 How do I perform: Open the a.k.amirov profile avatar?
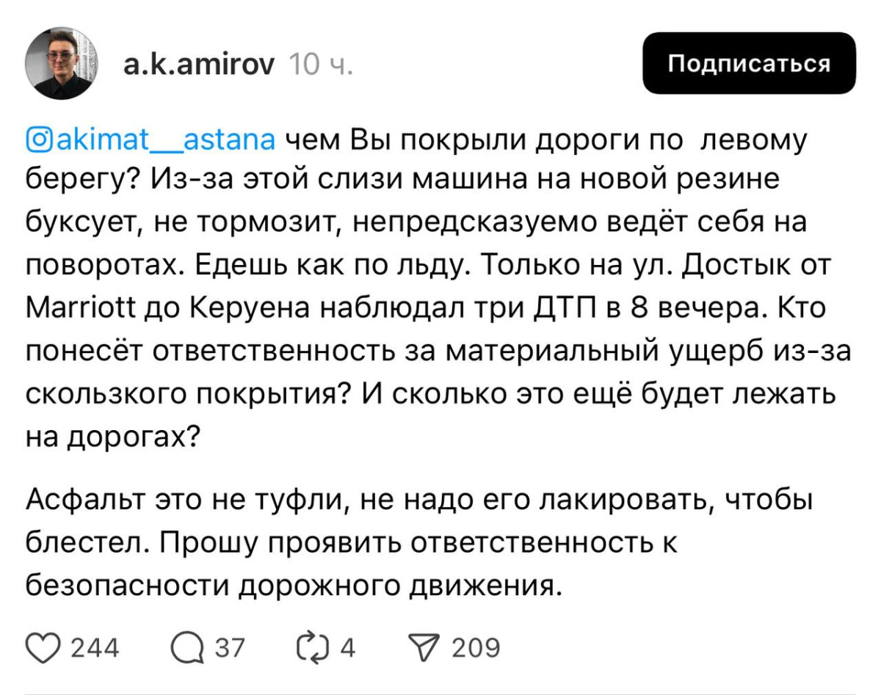click(62, 64)
